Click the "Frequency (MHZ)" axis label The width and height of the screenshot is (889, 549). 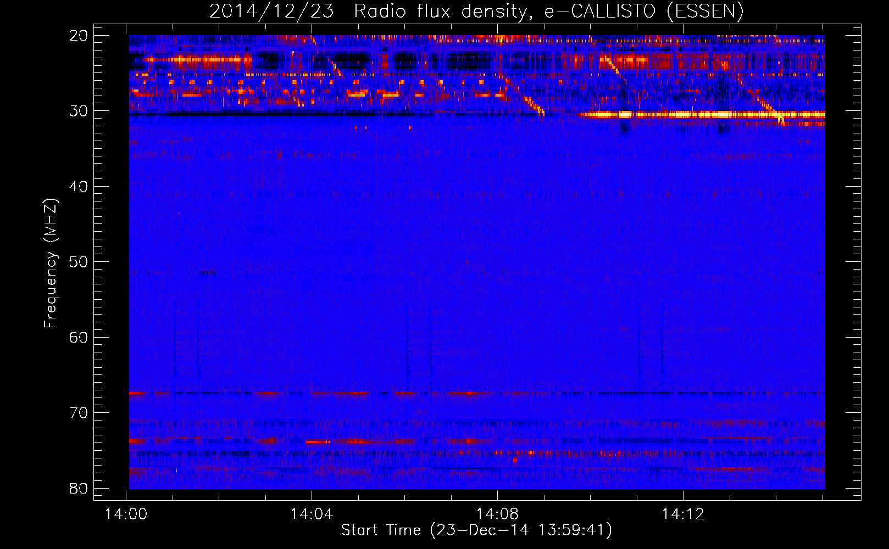click(x=51, y=263)
